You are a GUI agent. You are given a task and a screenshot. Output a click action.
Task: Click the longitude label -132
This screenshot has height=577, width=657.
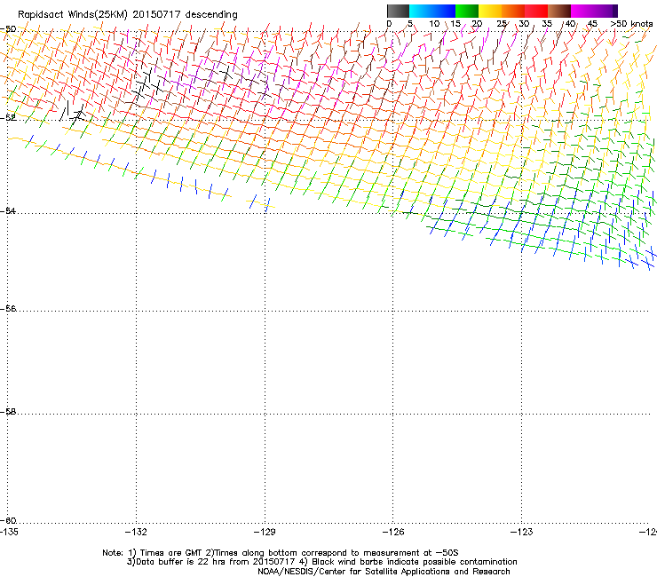point(136,532)
